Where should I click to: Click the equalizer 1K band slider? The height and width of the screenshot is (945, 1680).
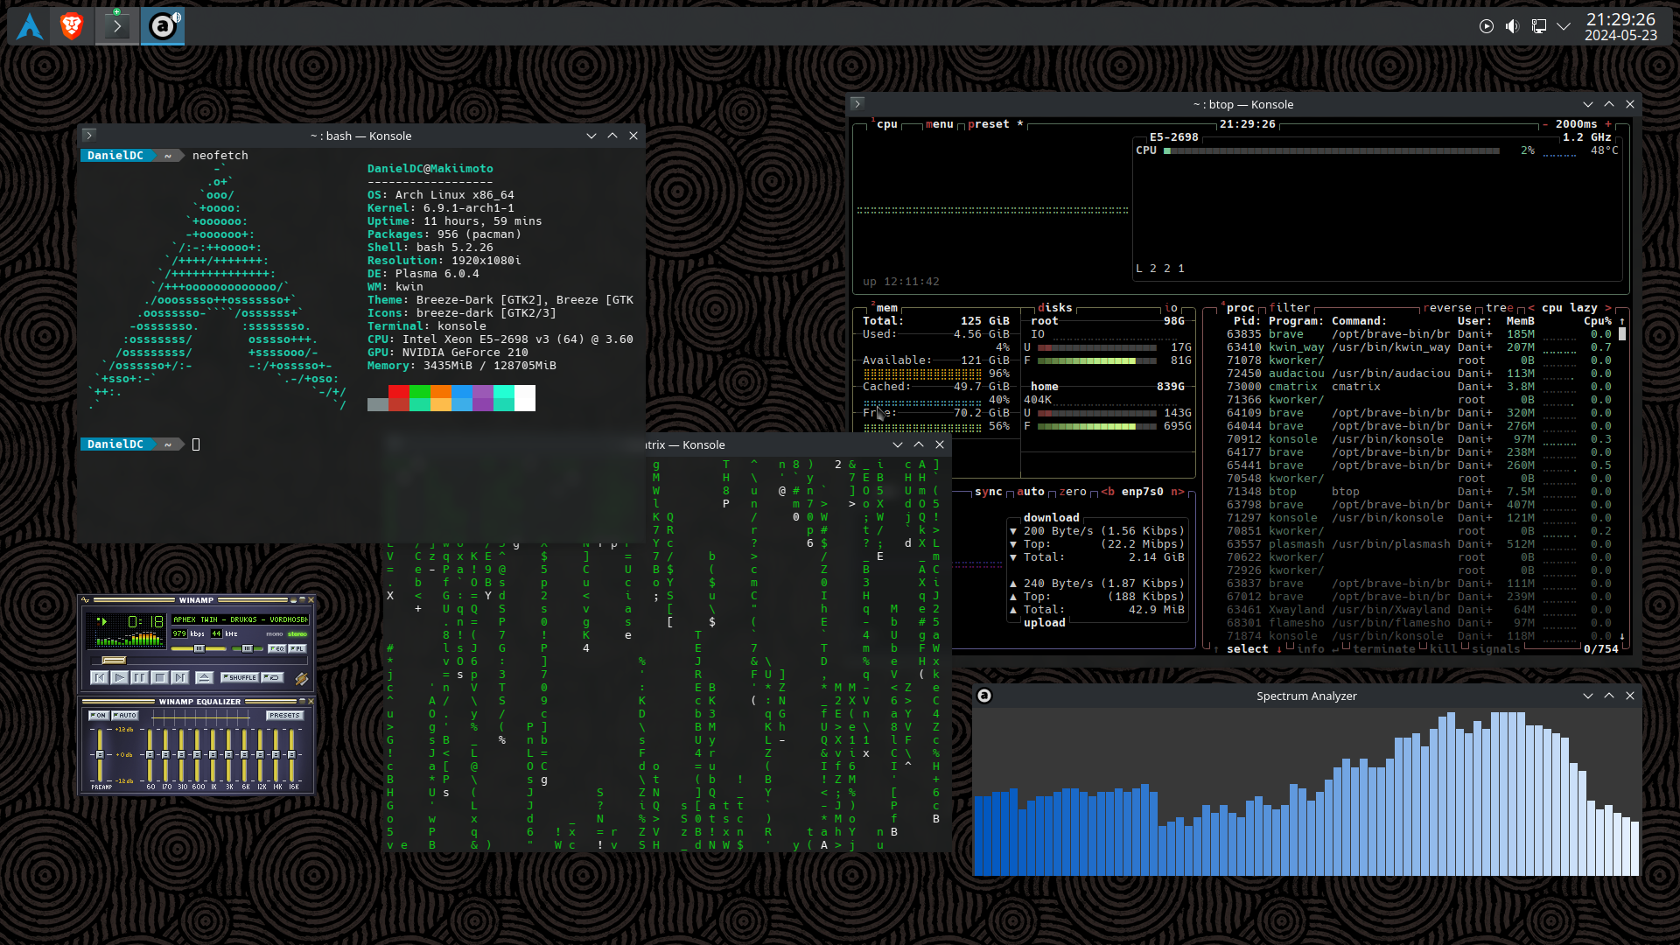[x=213, y=755]
